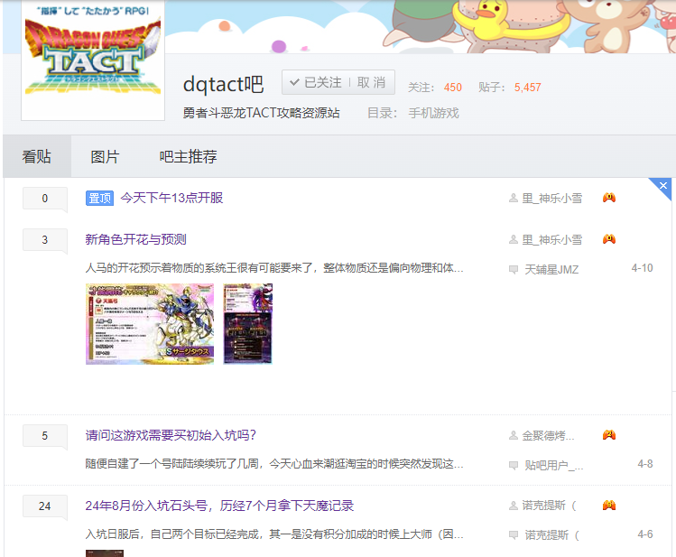Click the date 4-6
The width and height of the screenshot is (676, 557).
click(x=645, y=534)
